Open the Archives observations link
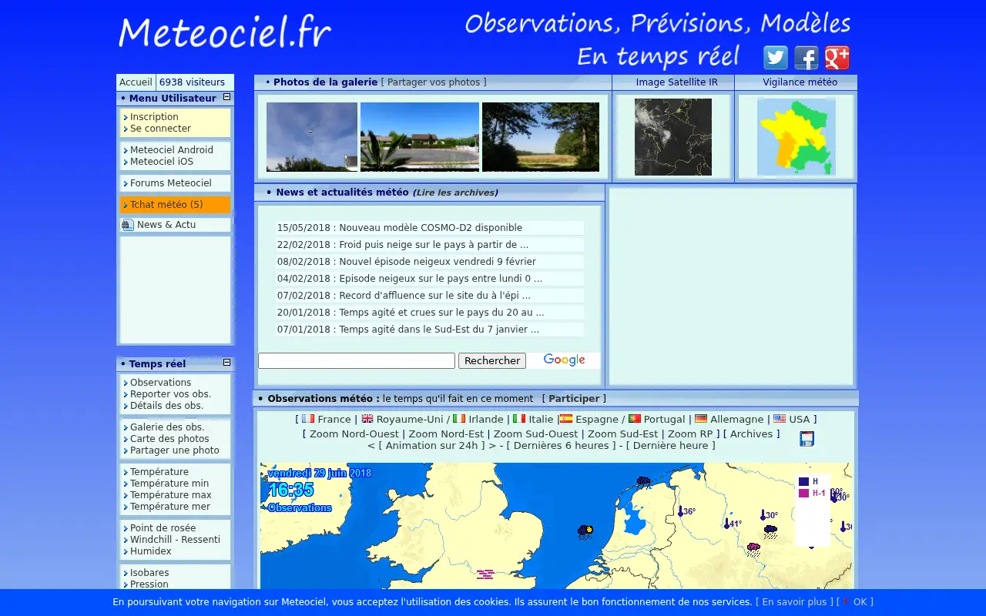 (x=751, y=434)
